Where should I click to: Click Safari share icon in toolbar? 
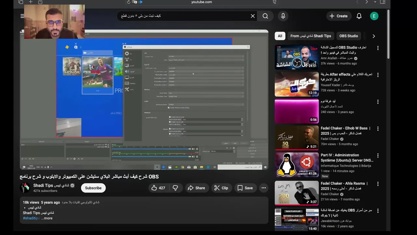click(40, 2)
